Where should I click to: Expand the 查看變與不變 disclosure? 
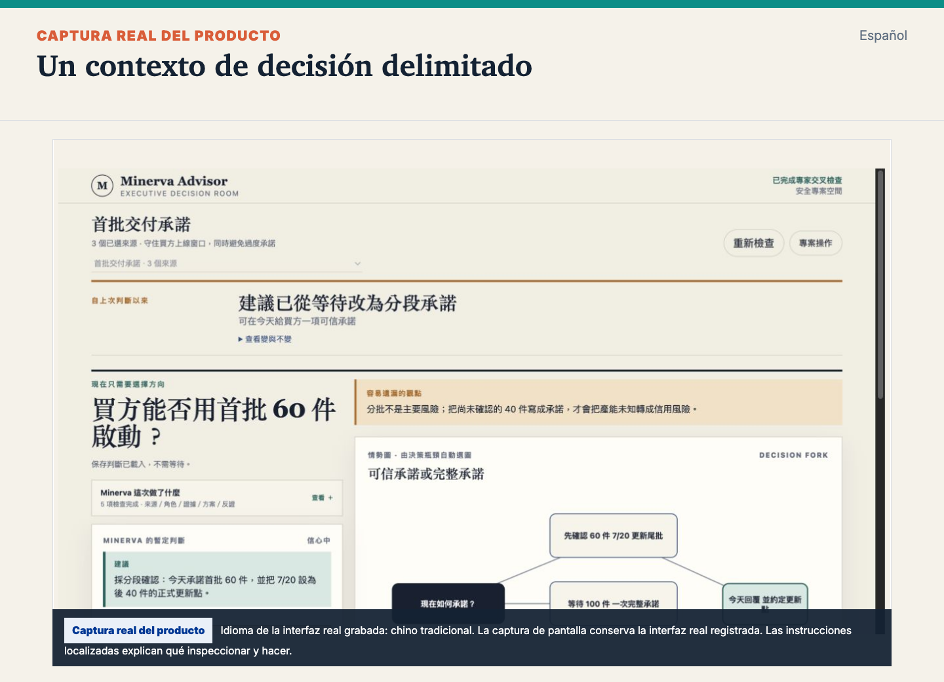[265, 339]
